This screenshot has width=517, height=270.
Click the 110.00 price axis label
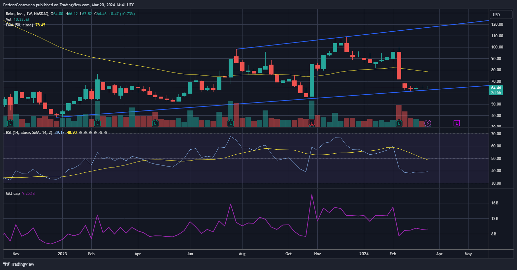point(497,36)
